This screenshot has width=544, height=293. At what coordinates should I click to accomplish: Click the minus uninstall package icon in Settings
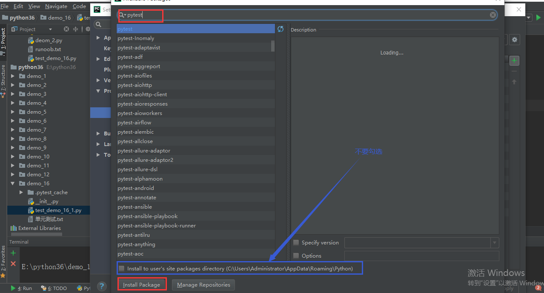514,71
